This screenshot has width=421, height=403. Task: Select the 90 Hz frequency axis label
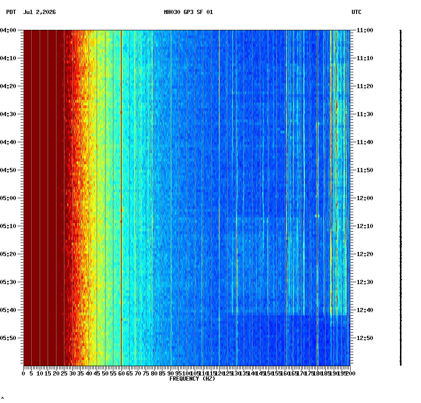[170, 374]
